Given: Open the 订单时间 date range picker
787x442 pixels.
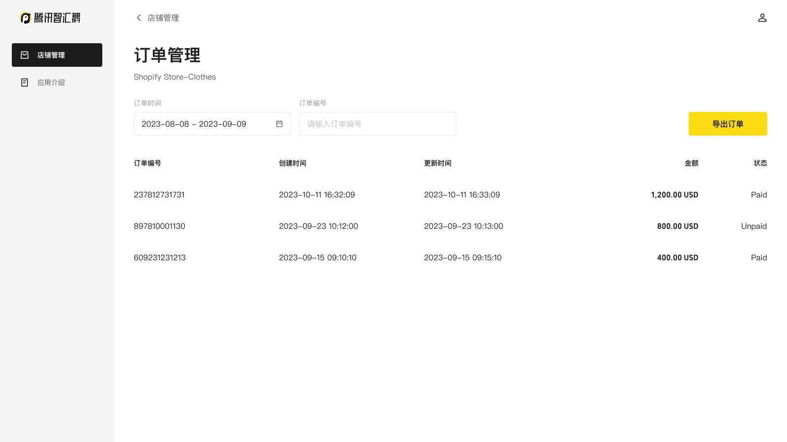Looking at the screenshot, I should [212, 124].
